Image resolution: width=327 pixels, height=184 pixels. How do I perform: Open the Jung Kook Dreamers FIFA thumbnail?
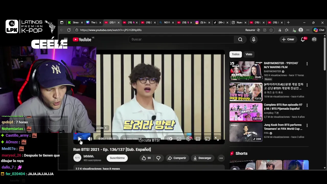click(246, 132)
